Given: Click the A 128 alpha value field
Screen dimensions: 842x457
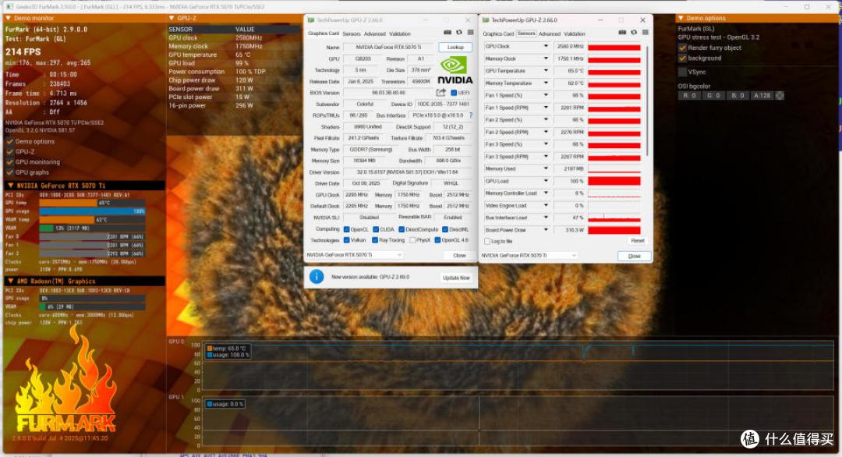Looking at the screenshot, I should 762,96.
